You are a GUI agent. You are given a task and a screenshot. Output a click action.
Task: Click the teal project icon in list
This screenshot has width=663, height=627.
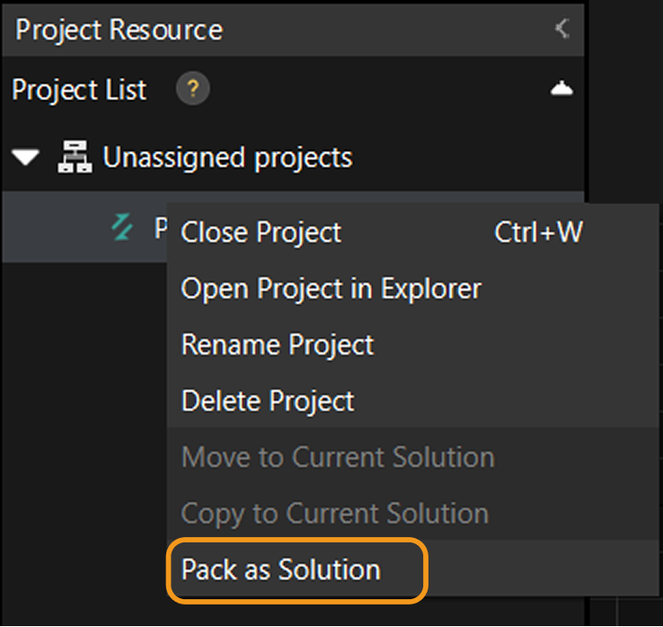(x=121, y=228)
